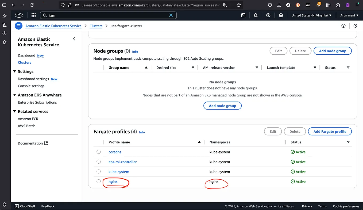Clear the iam search with the X icon

[x=171, y=15]
